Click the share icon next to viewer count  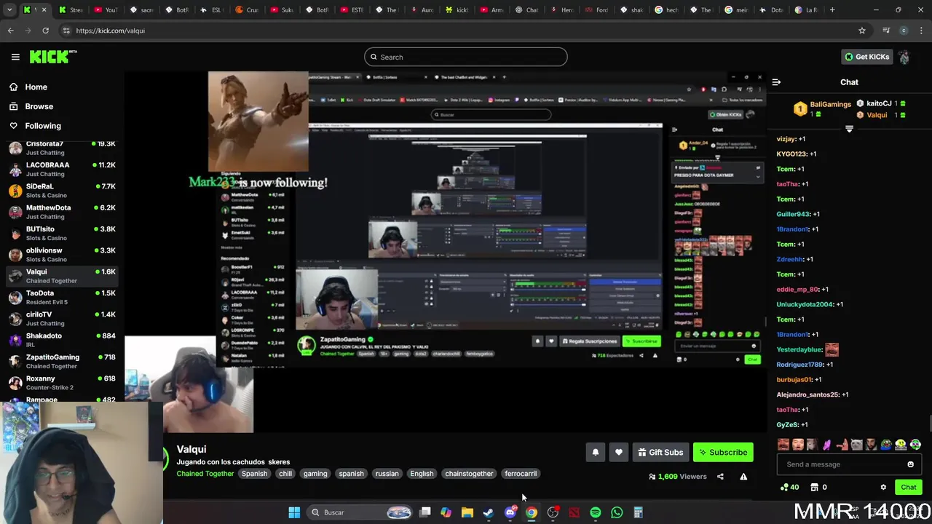(x=720, y=477)
